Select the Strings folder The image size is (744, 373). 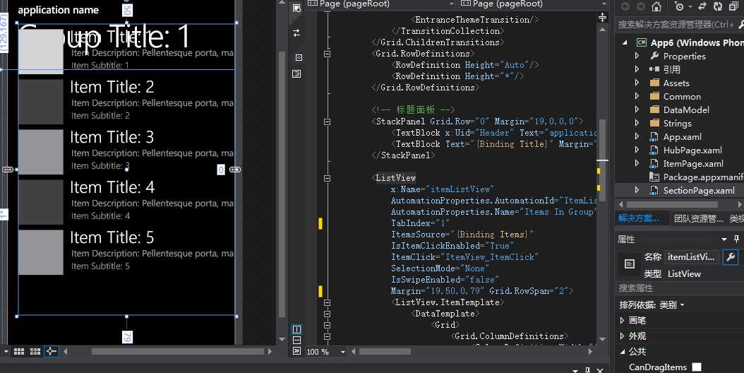coord(677,124)
